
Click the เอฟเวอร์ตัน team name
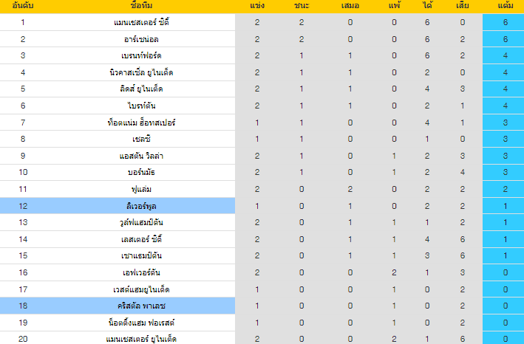[x=141, y=272]
